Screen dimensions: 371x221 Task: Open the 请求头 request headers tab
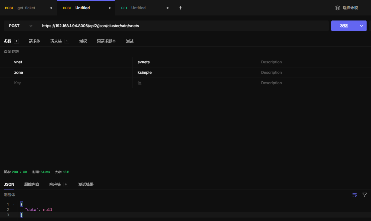pyautogui.click(x=56, y=41)
